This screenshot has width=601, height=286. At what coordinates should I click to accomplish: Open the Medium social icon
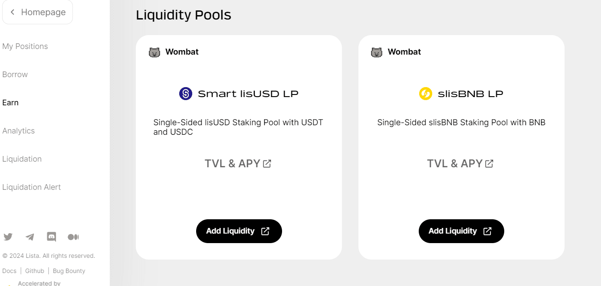point(73,237)
